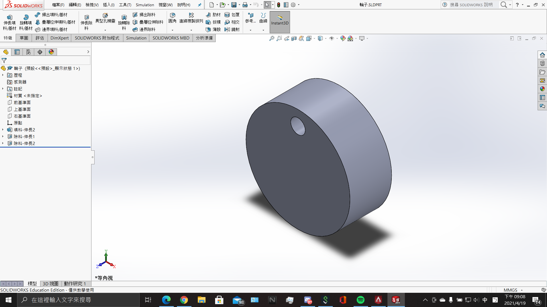Open the ConfigurationManager tab icon
This screenshot has width=547, height=307.
coord(28,52)
